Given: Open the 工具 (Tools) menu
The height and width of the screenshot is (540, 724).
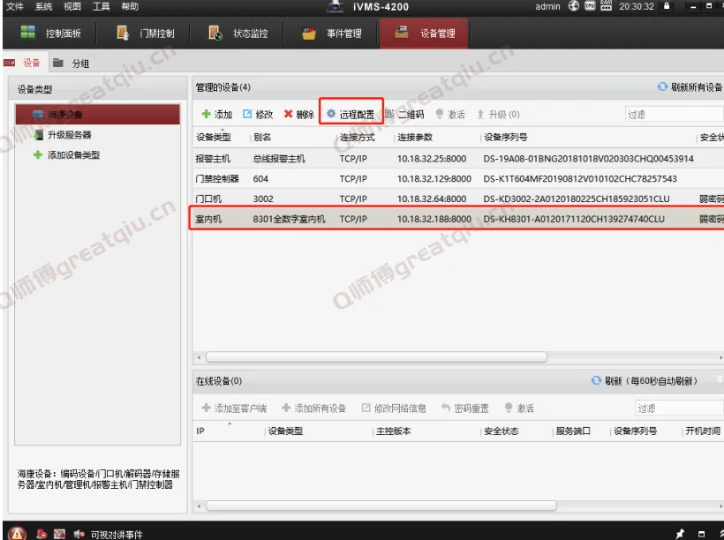Looking at the screenshot, I should click(102, 7).
